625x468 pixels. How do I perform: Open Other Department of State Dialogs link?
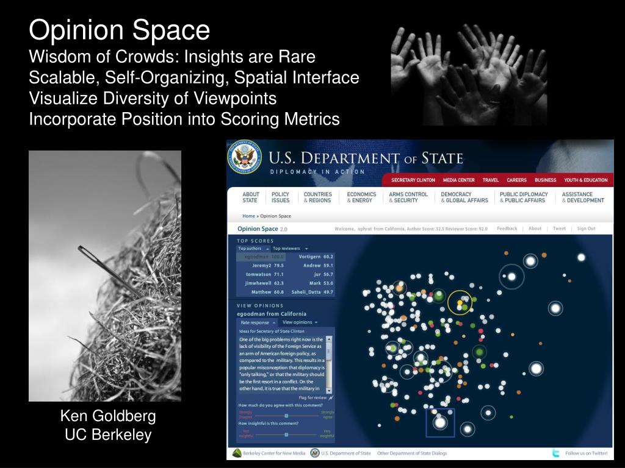(412, 453)
